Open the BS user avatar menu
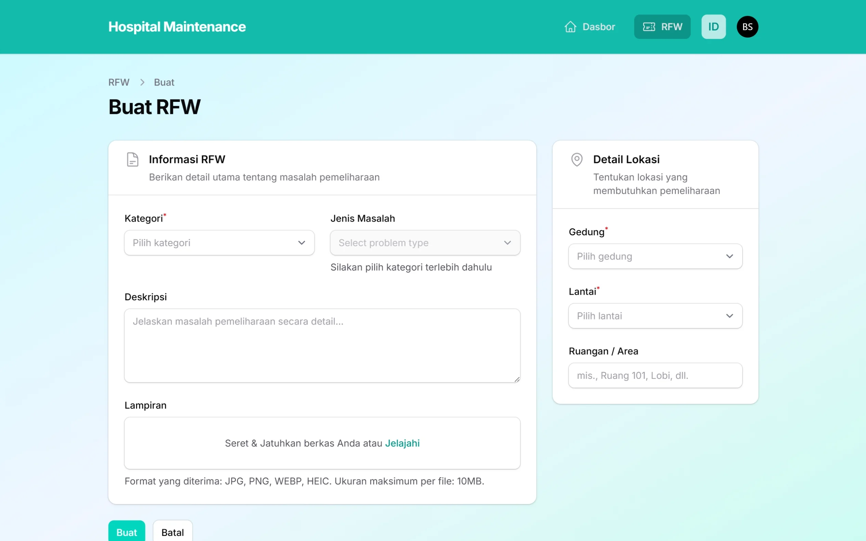 (x=747, y=27)
